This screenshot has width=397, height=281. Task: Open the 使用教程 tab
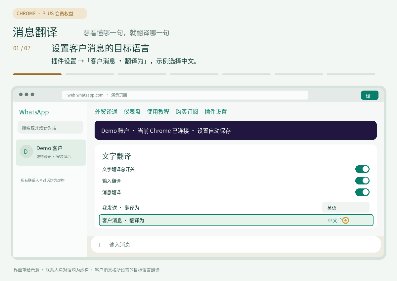(x=158, y=112)
